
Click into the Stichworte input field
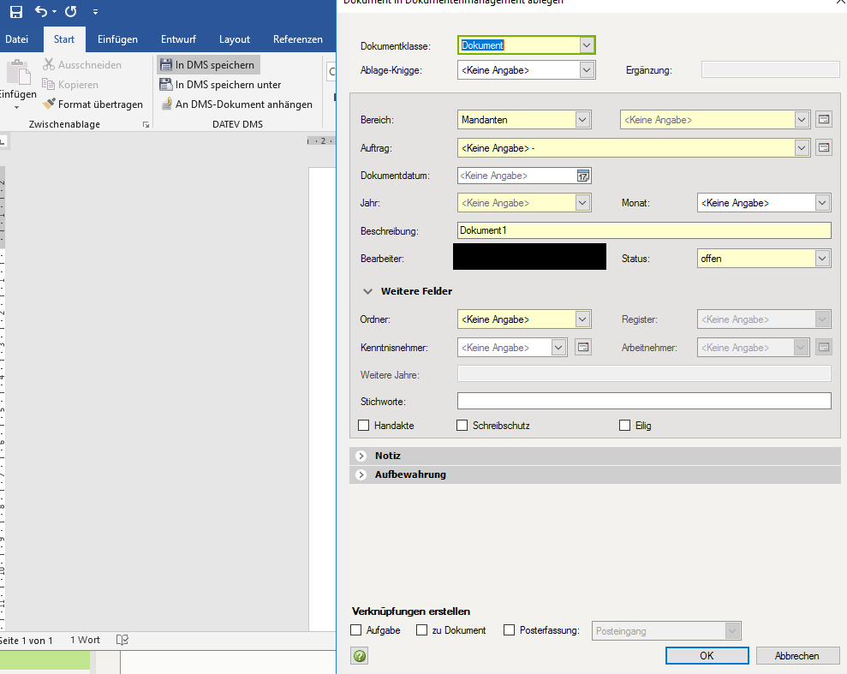[644, 401]
